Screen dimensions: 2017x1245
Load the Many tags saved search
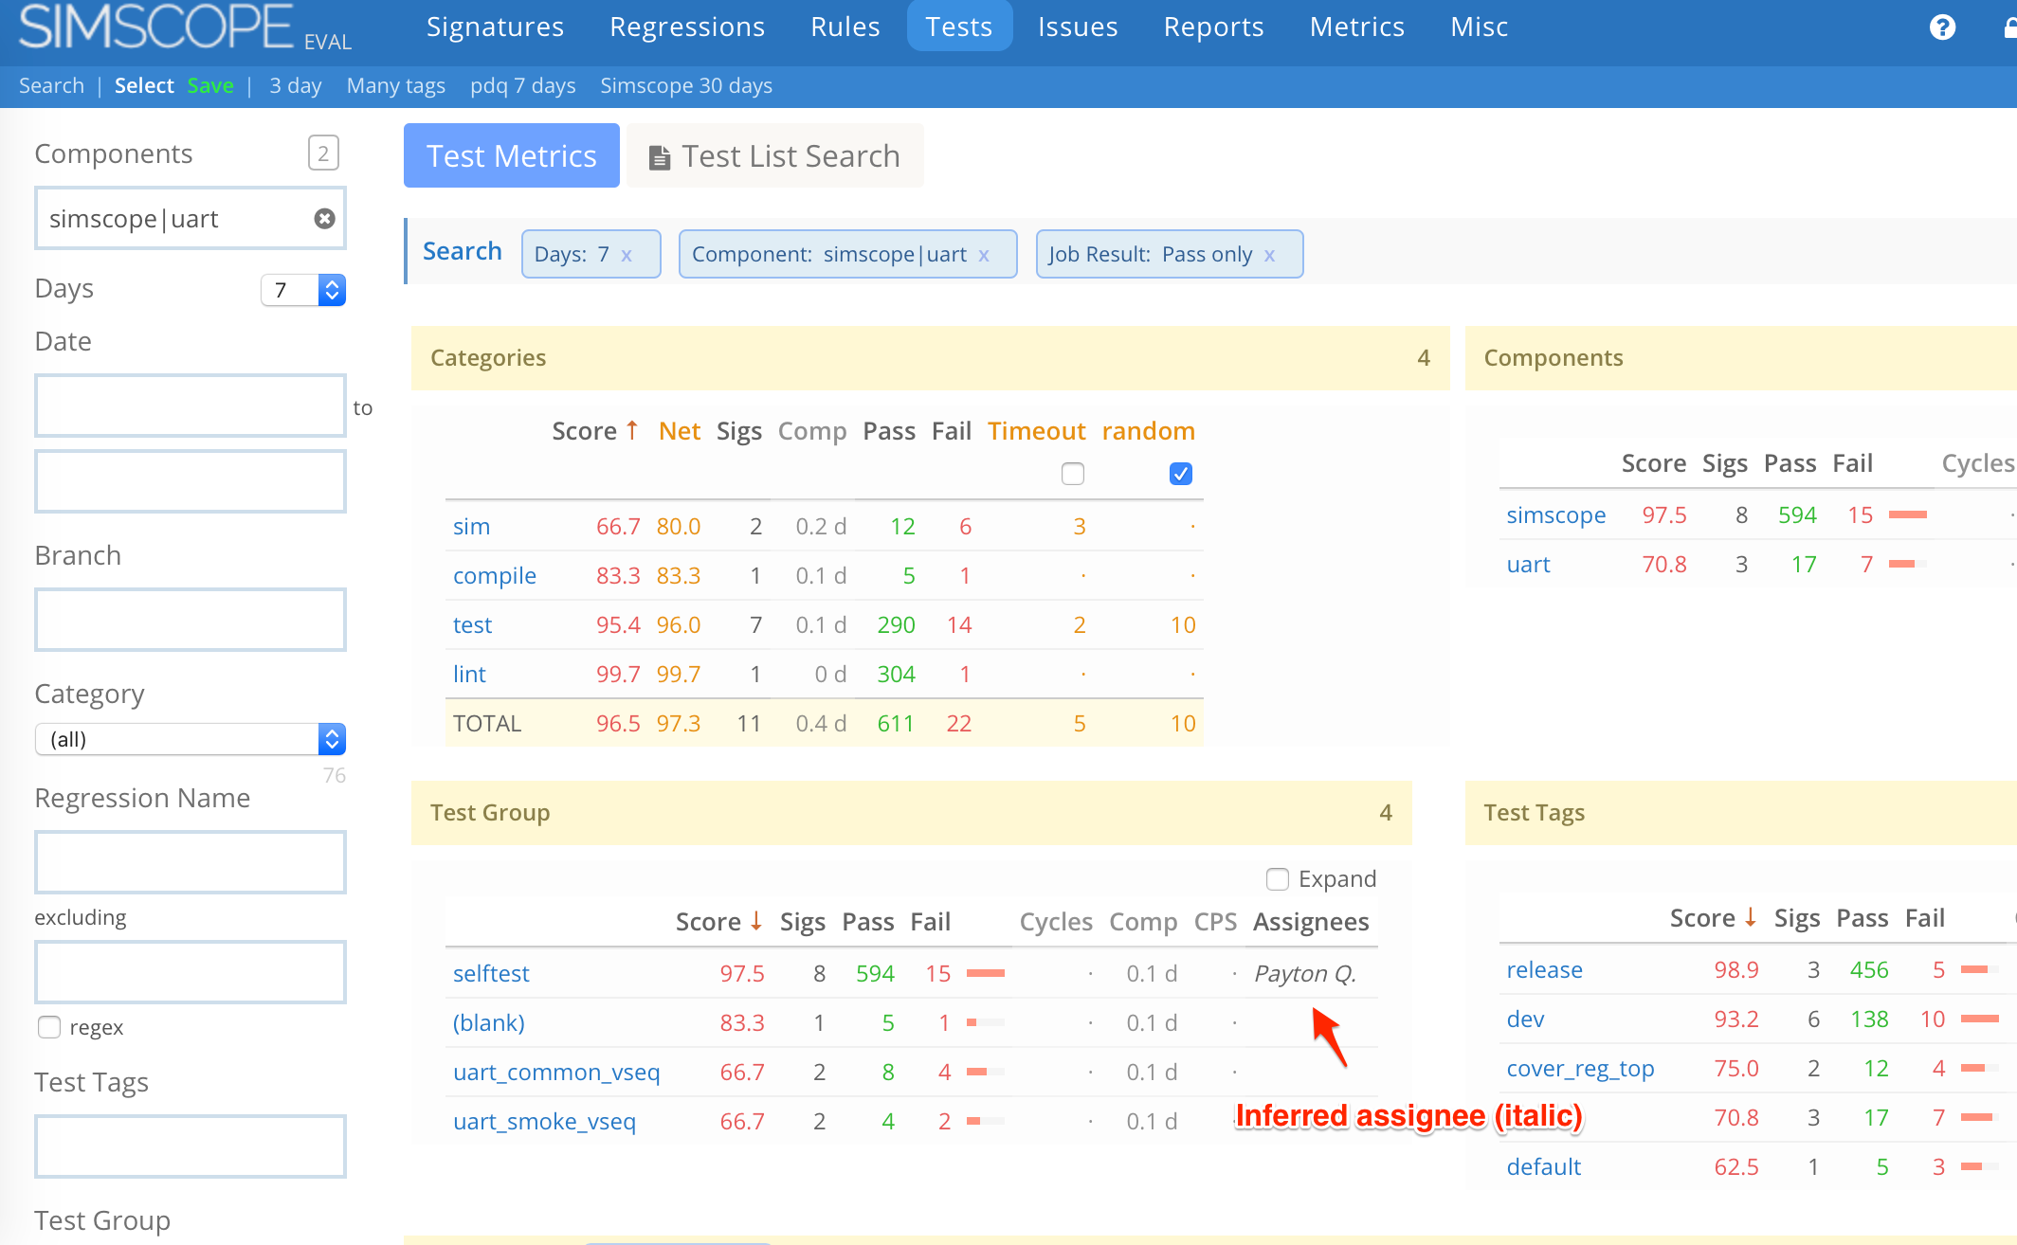(x=396, y=85)
